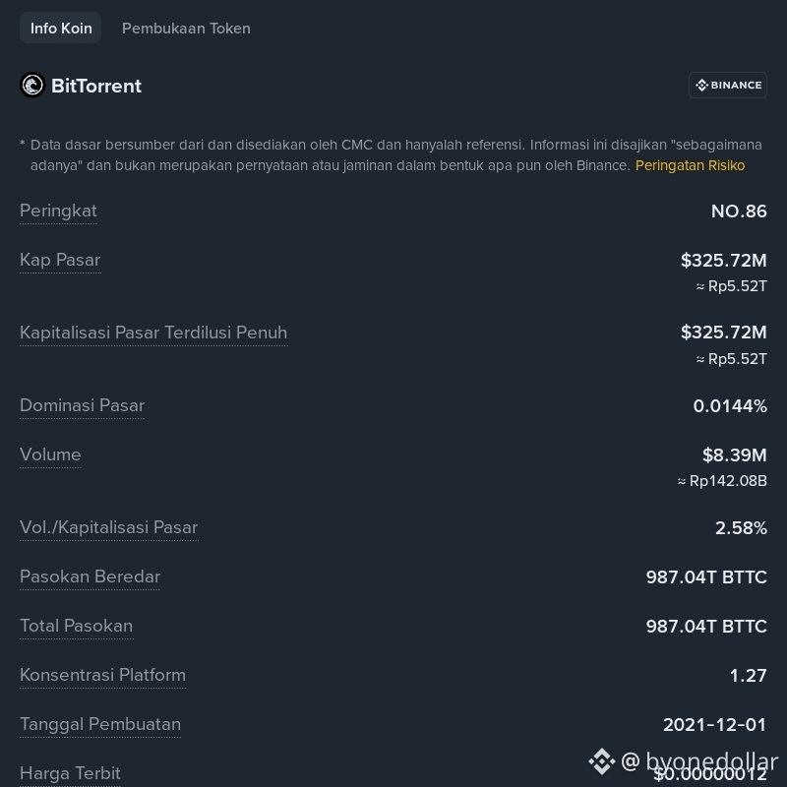Click the Binance watermark icon near byonedollar

(602, 761)
